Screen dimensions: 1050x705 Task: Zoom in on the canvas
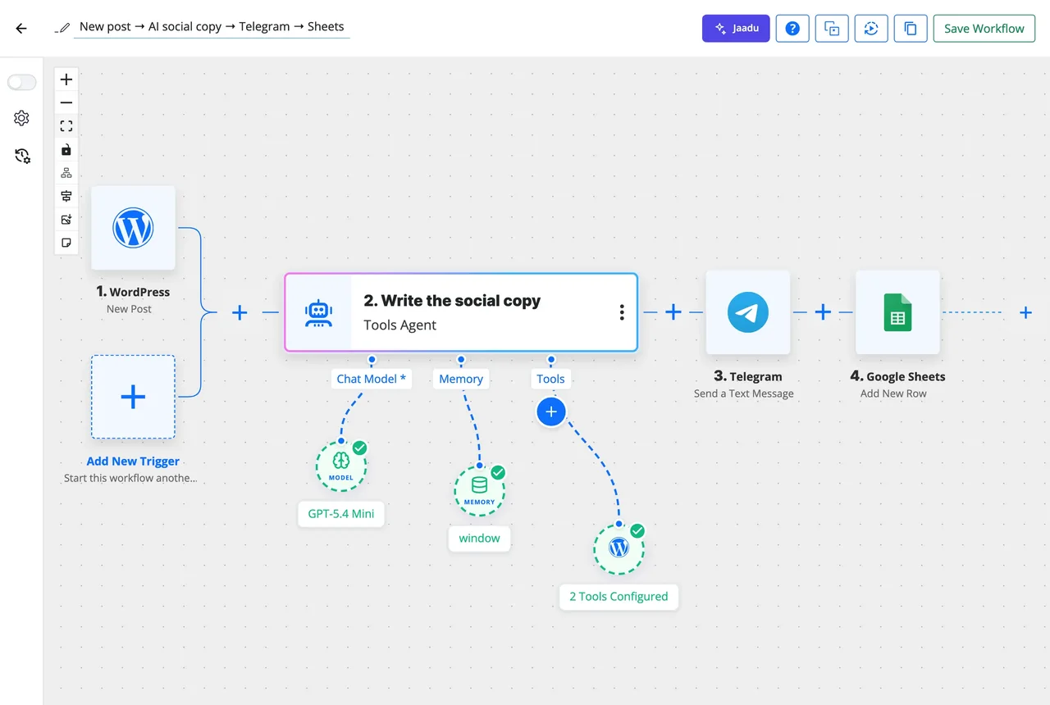point(66,80)
